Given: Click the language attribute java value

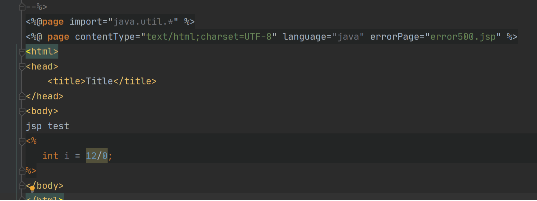Looking at the screenshot, I should [348, 37].
